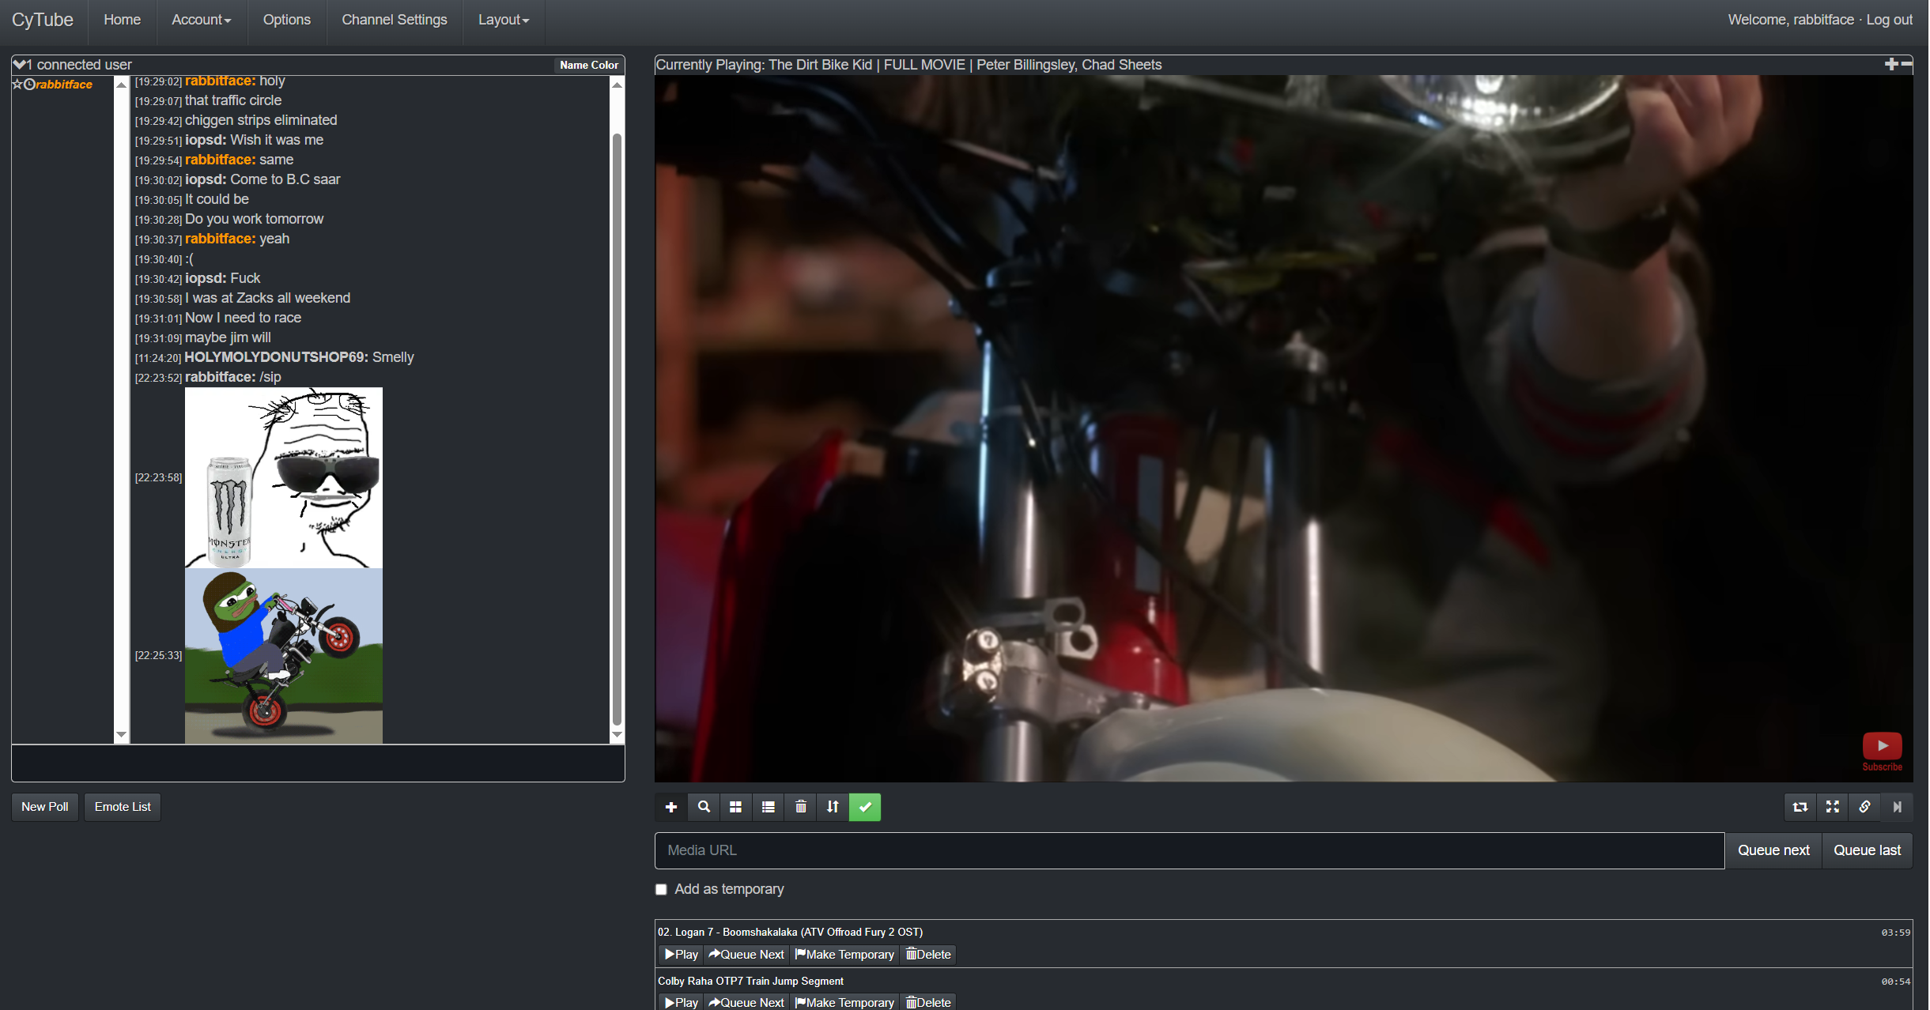Click the reload video player icon

pos(1800,807)
